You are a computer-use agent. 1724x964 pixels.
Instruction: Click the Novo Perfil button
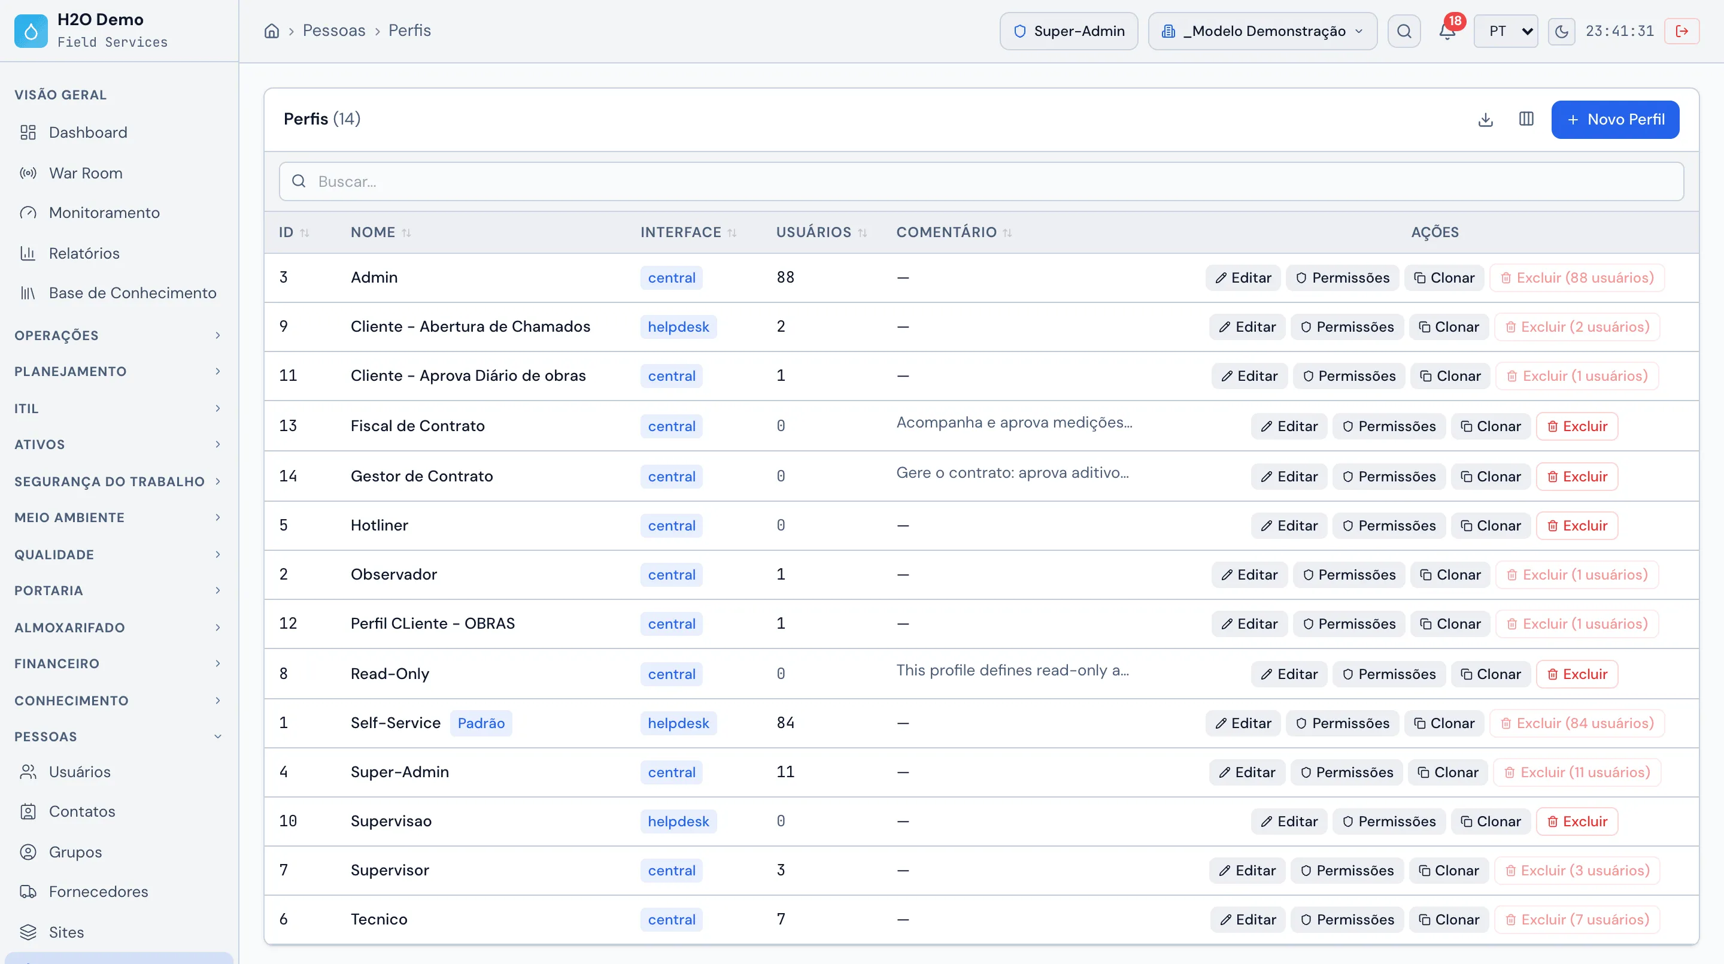[x=1615, y=119]
